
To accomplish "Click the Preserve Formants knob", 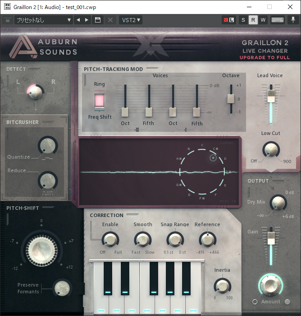I will click(x=62, y=288).
